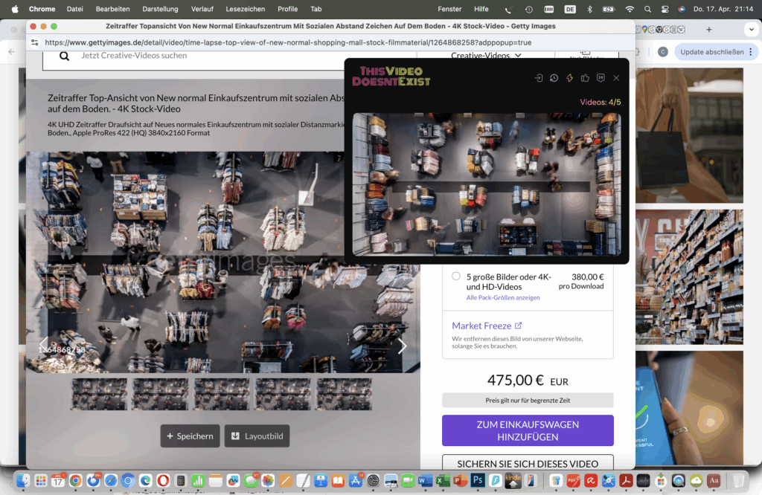Select the third thumbnail in the filmstrip
The image size is (762, 495).
222,395
